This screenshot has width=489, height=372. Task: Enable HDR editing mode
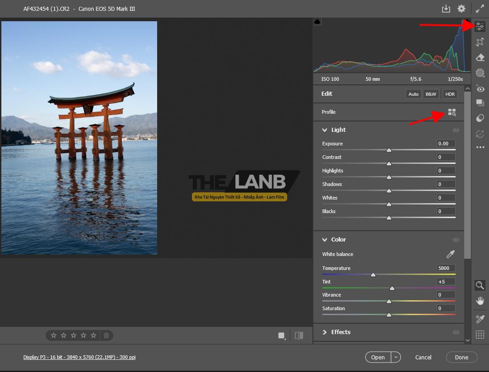(x=450, y=94)
